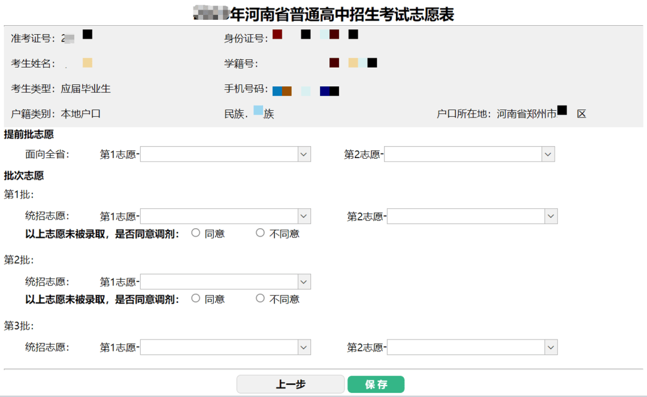Select 同意 调剂 radio for 第1批
647x397 pixels.
tap(195, 233)
